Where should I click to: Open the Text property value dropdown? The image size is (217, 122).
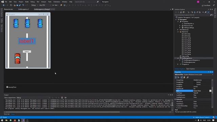tap(210, 91)
